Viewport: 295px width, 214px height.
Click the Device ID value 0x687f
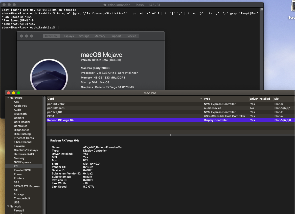[88, 170]
